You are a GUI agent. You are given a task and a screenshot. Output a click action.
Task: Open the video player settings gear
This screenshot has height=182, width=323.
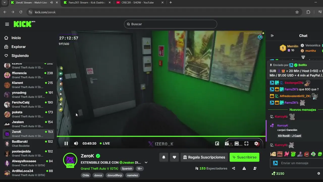256,143
